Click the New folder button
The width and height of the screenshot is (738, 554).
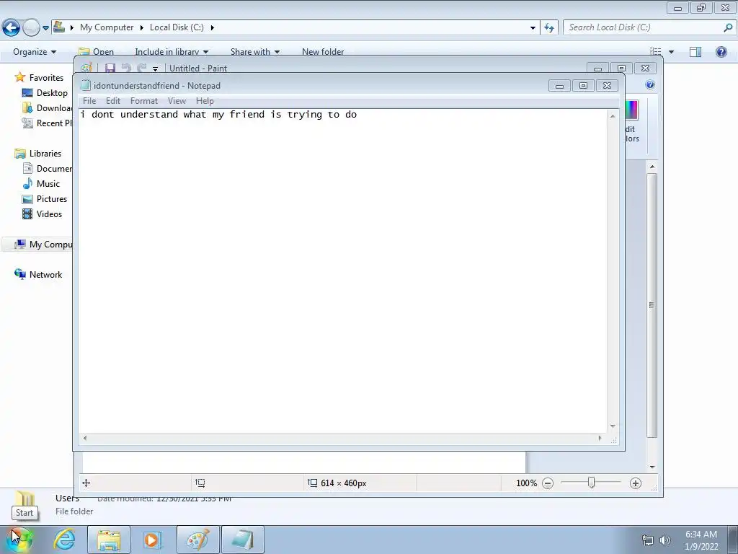click(x=323, y=52)
